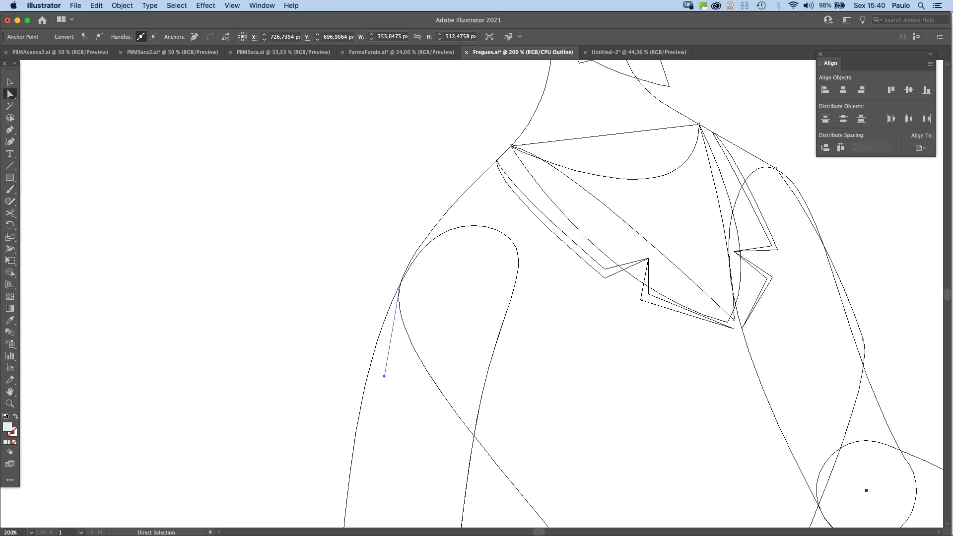Swap fill and stroke colors
Image resolution: width=953 pixels, height=536 pixels.
(15, 416)
